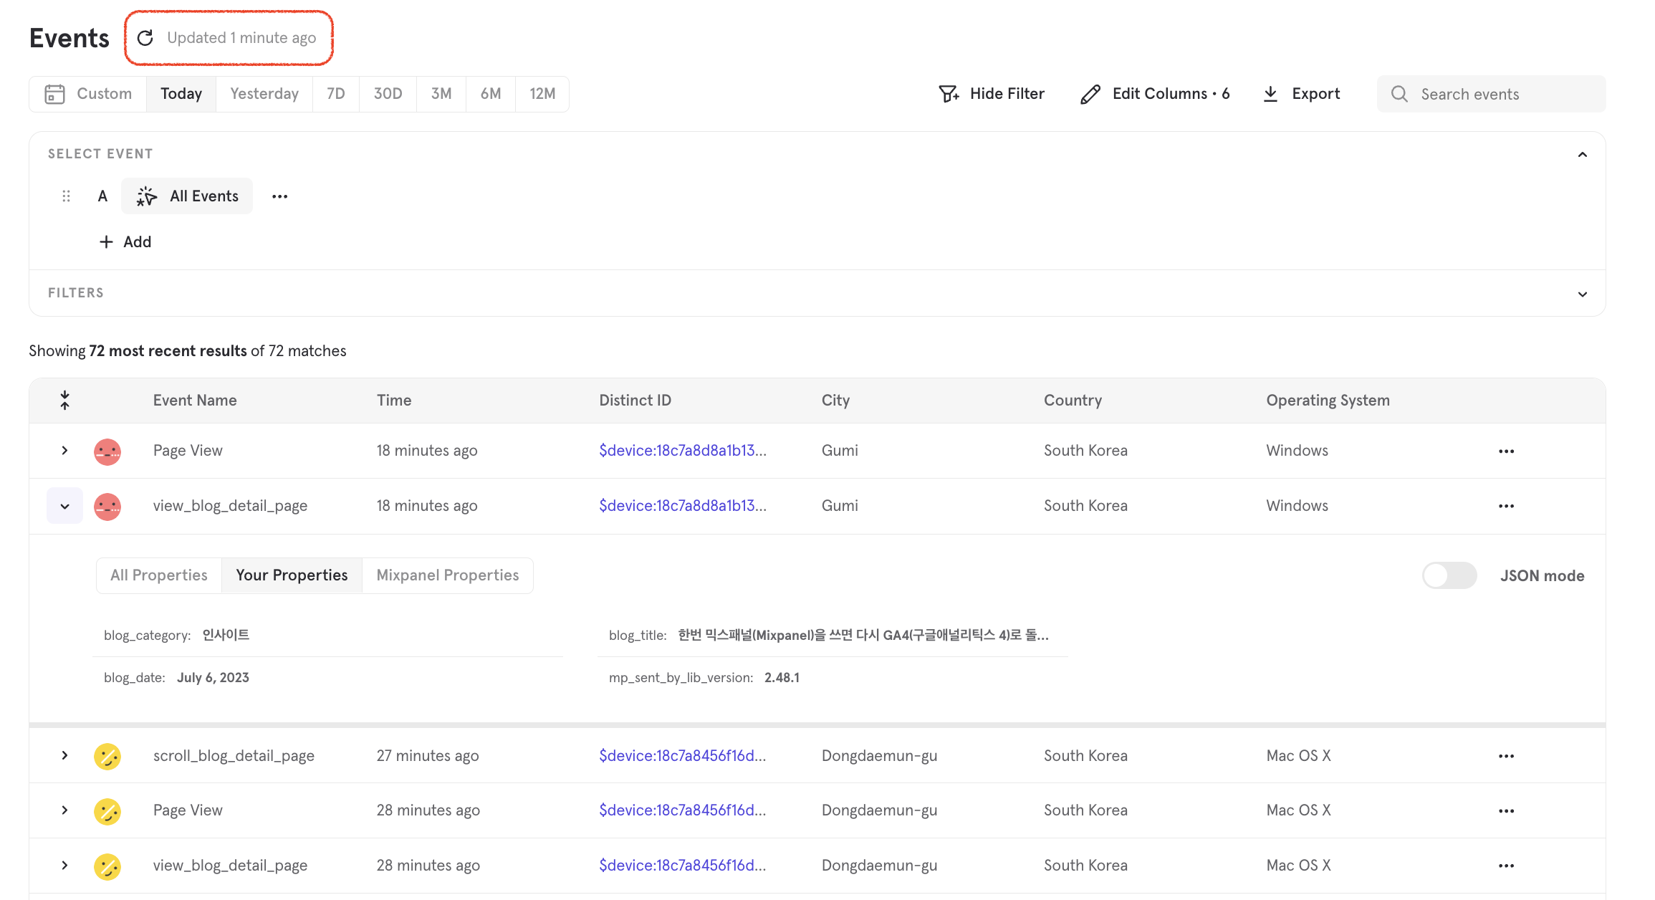Viewport: 1655px width, 900px height.
Task: Toggle JSON mode switch on
Action: pyautogui.click(x=1449, y=575)
